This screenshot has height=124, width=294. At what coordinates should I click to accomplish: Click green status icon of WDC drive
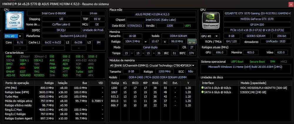202,88
